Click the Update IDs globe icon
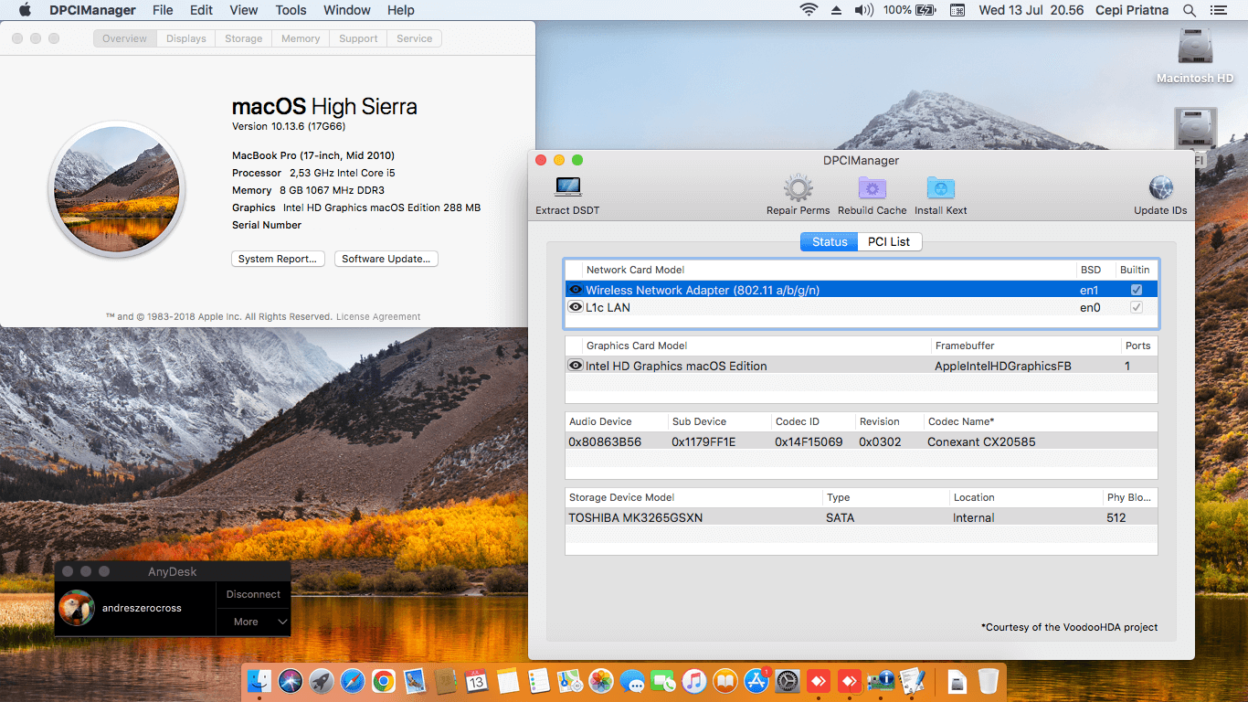 1160,188
